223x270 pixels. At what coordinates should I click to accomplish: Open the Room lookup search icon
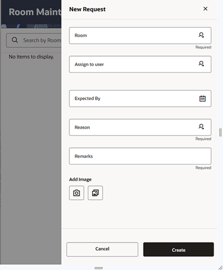coord(201,35)
